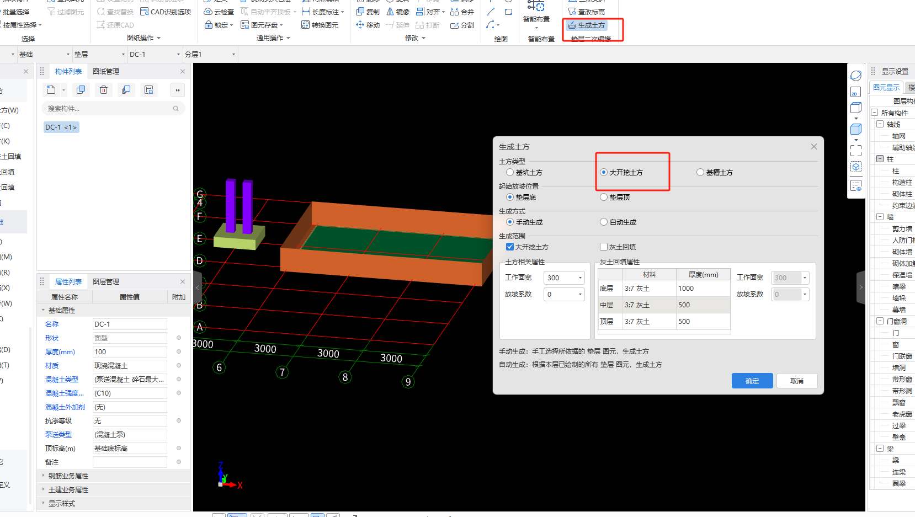Select the 大开挖土方 radio option
The height and width of the screenshot is (517, 915).
click(604, 173)
